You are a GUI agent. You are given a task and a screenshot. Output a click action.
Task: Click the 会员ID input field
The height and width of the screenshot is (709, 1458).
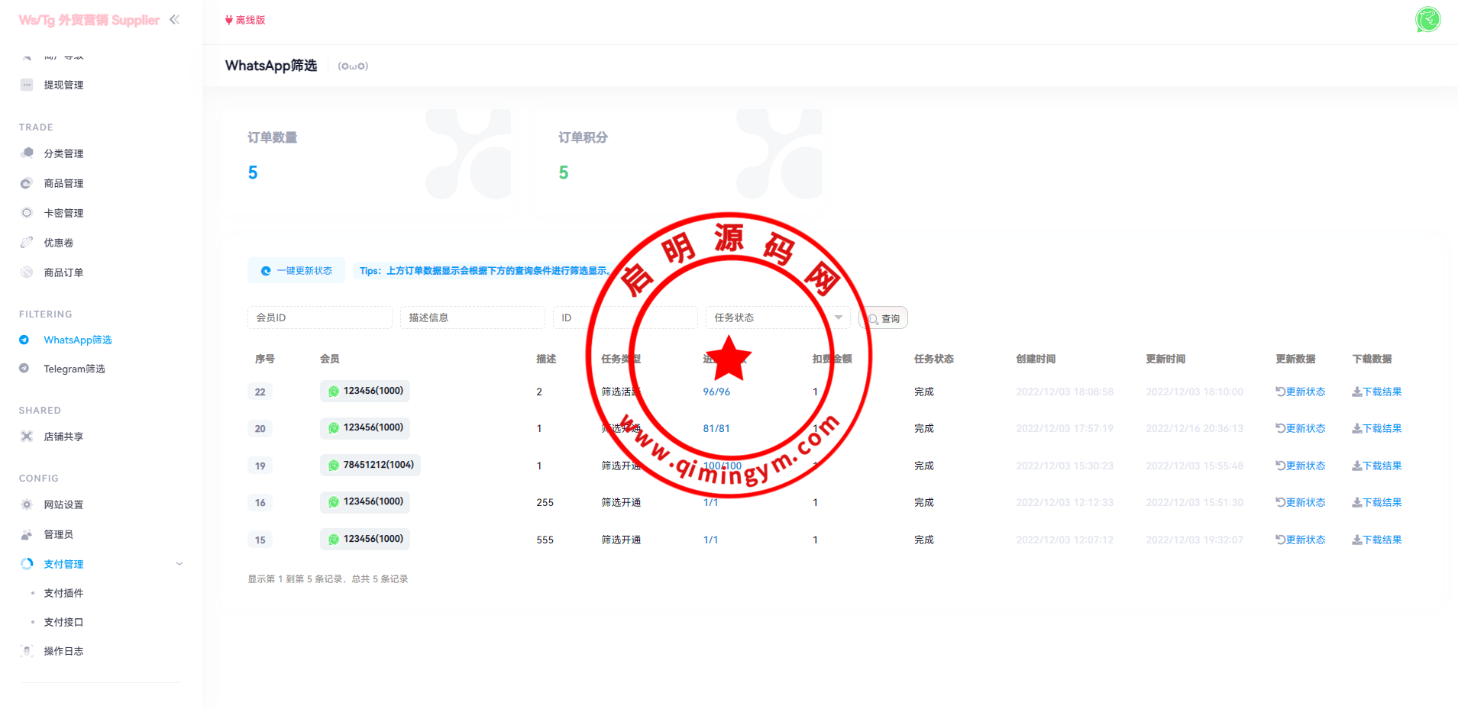coord(319,317)
